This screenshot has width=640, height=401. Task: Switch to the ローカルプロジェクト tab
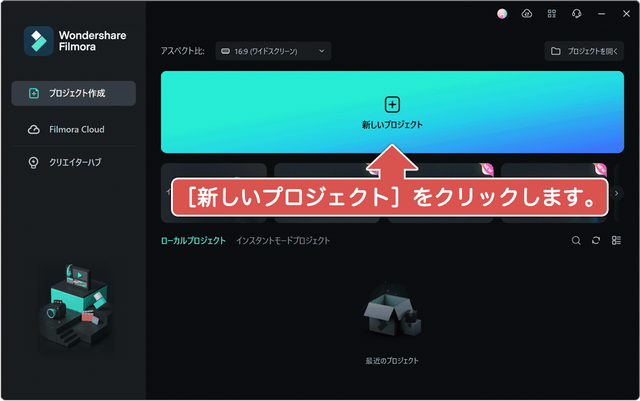point(192,240)
